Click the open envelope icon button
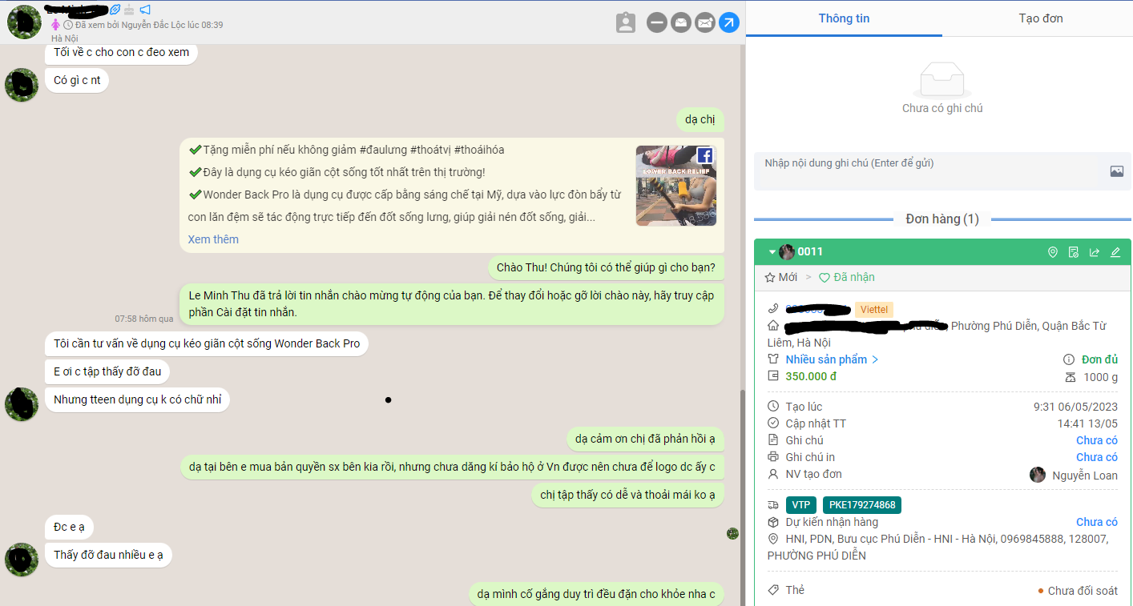Screen dimensions: 1133x606 [x=681, y=22]
